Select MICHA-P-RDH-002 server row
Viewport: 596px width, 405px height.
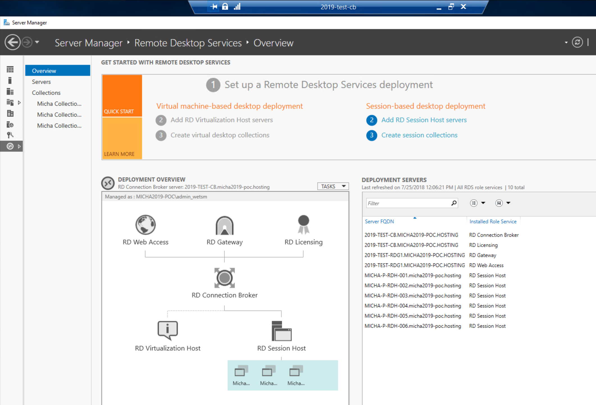click(441, 286)
